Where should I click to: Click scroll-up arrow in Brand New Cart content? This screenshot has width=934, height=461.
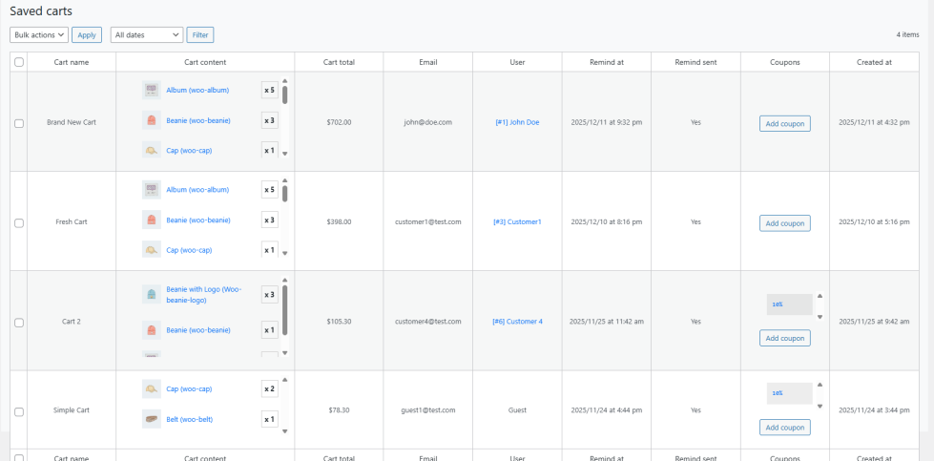[284, 81]
